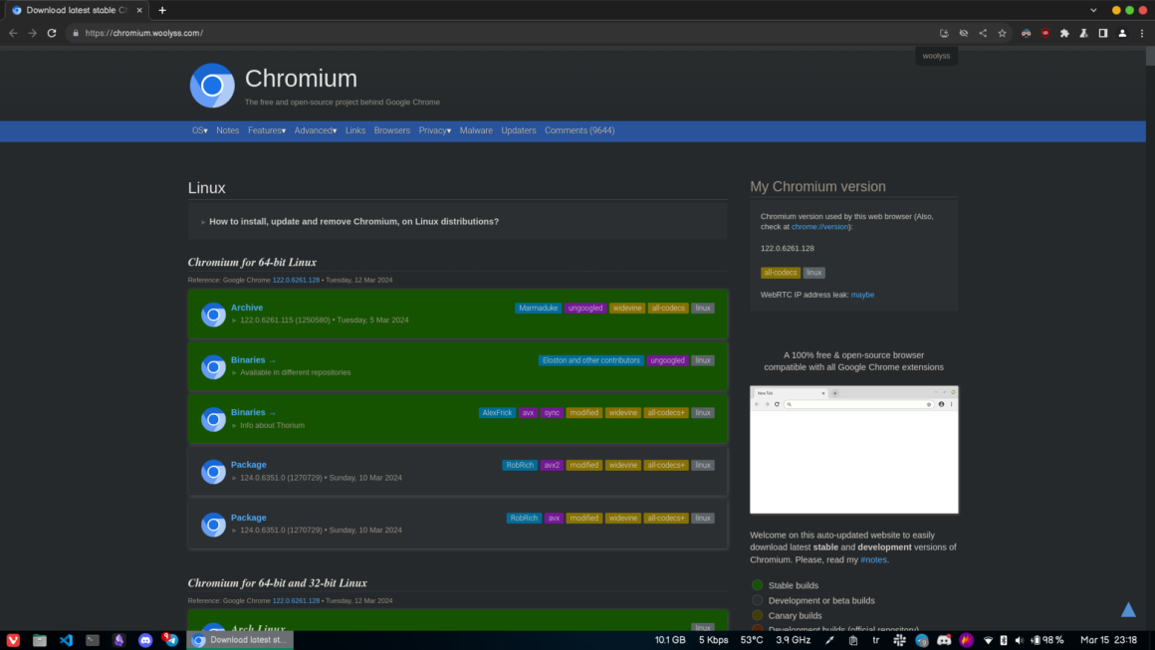This screenshot has width=1155, height=650.
Task: Click the blue scroll-to-top triangle arrow
Action: [x=1128, y=609]
